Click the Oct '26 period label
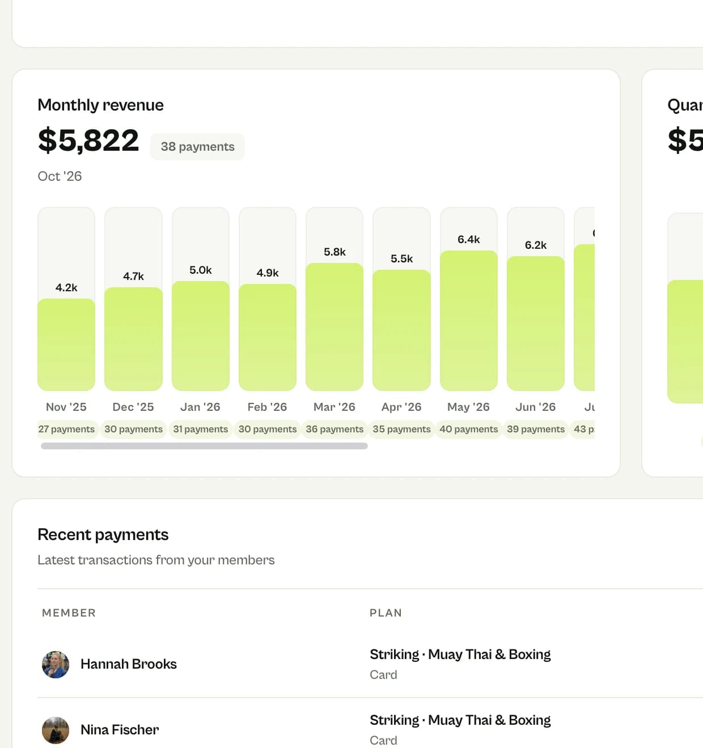 [60, 176]
